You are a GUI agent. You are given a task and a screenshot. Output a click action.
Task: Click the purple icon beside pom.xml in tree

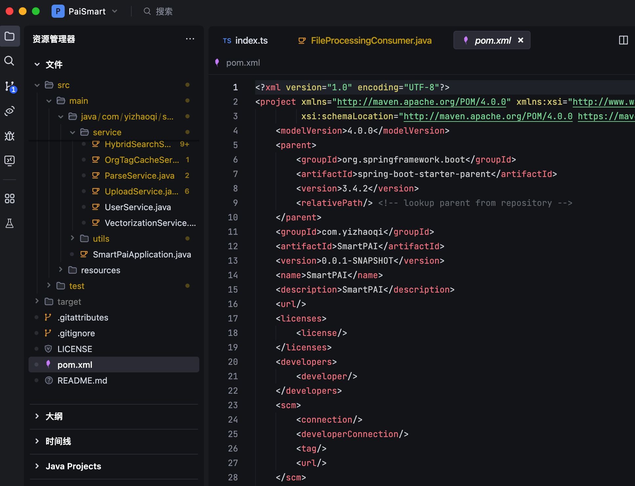[48, 364]
